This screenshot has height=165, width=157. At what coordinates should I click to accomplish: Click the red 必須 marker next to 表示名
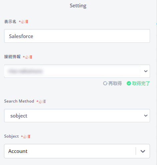click(23, 22)
